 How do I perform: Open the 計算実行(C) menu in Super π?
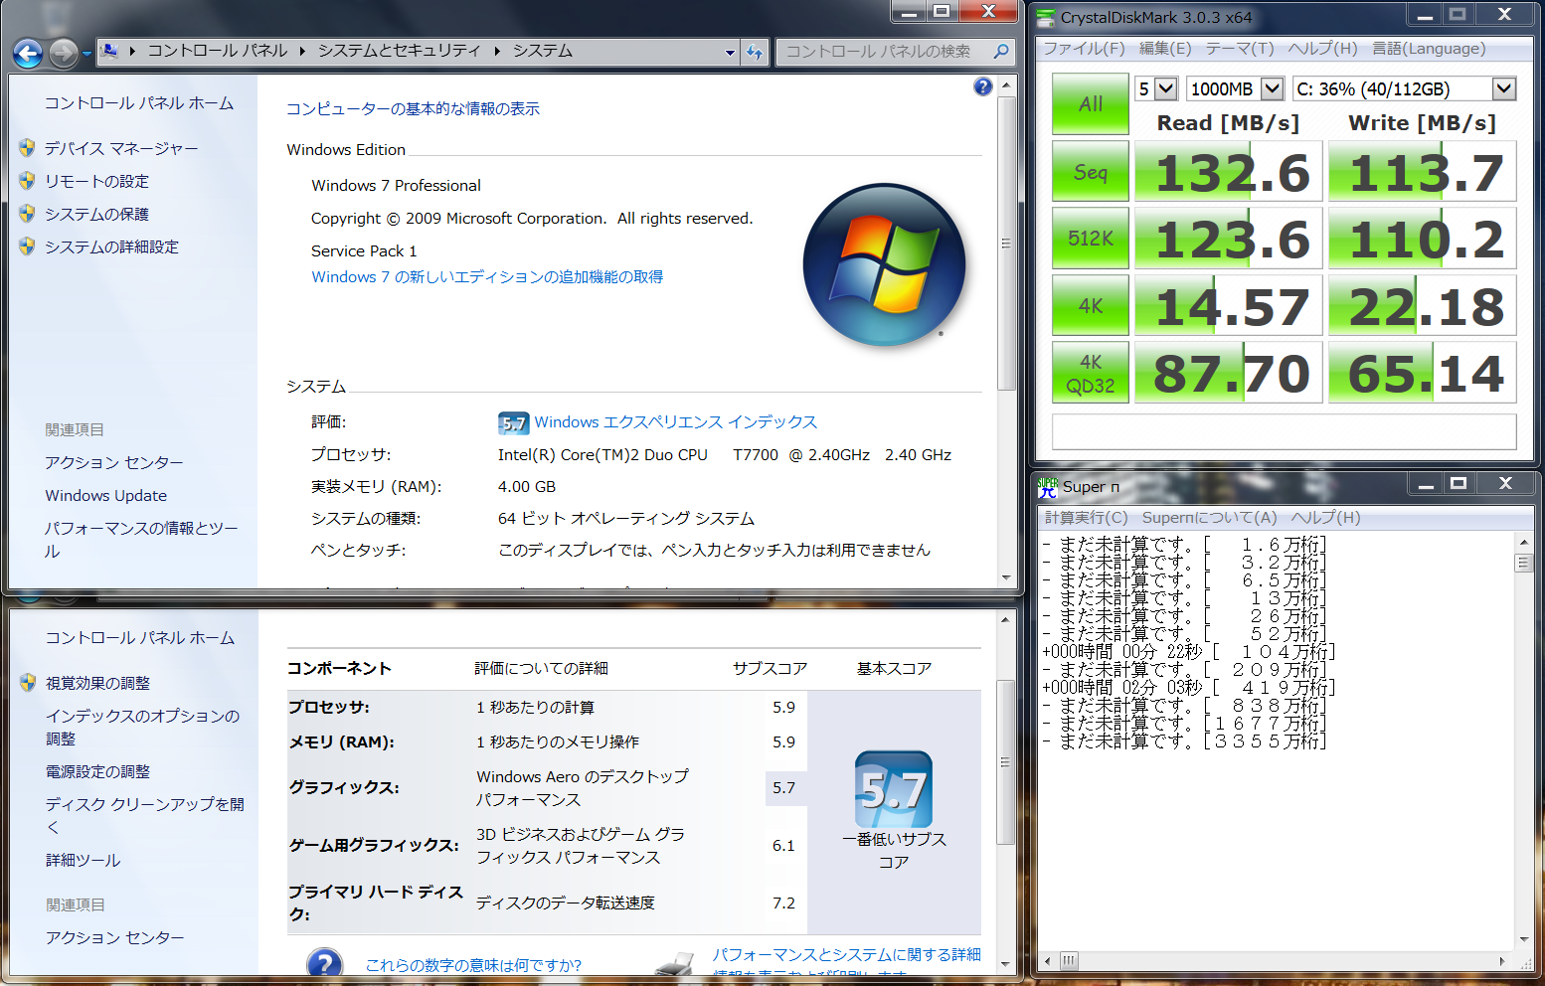click(1086, 518)
